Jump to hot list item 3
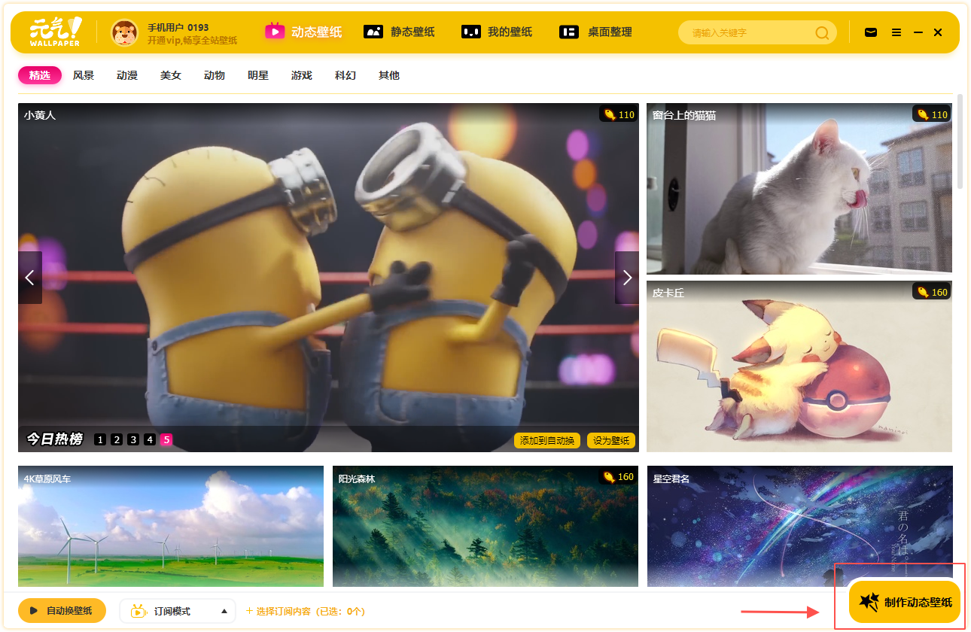971x632 pixels. tap(133, 439)
